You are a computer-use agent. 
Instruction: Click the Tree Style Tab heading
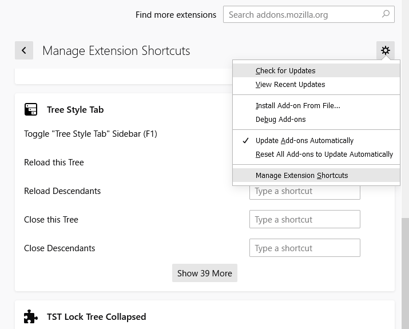tap(75, 110)
